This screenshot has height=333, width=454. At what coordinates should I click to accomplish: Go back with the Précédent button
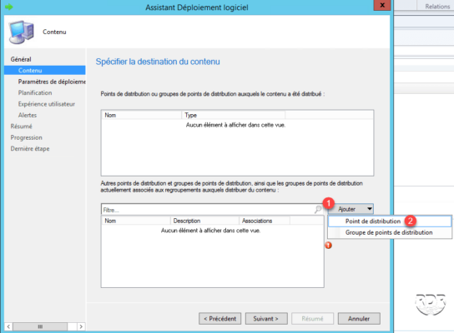(x=219, y=319)
